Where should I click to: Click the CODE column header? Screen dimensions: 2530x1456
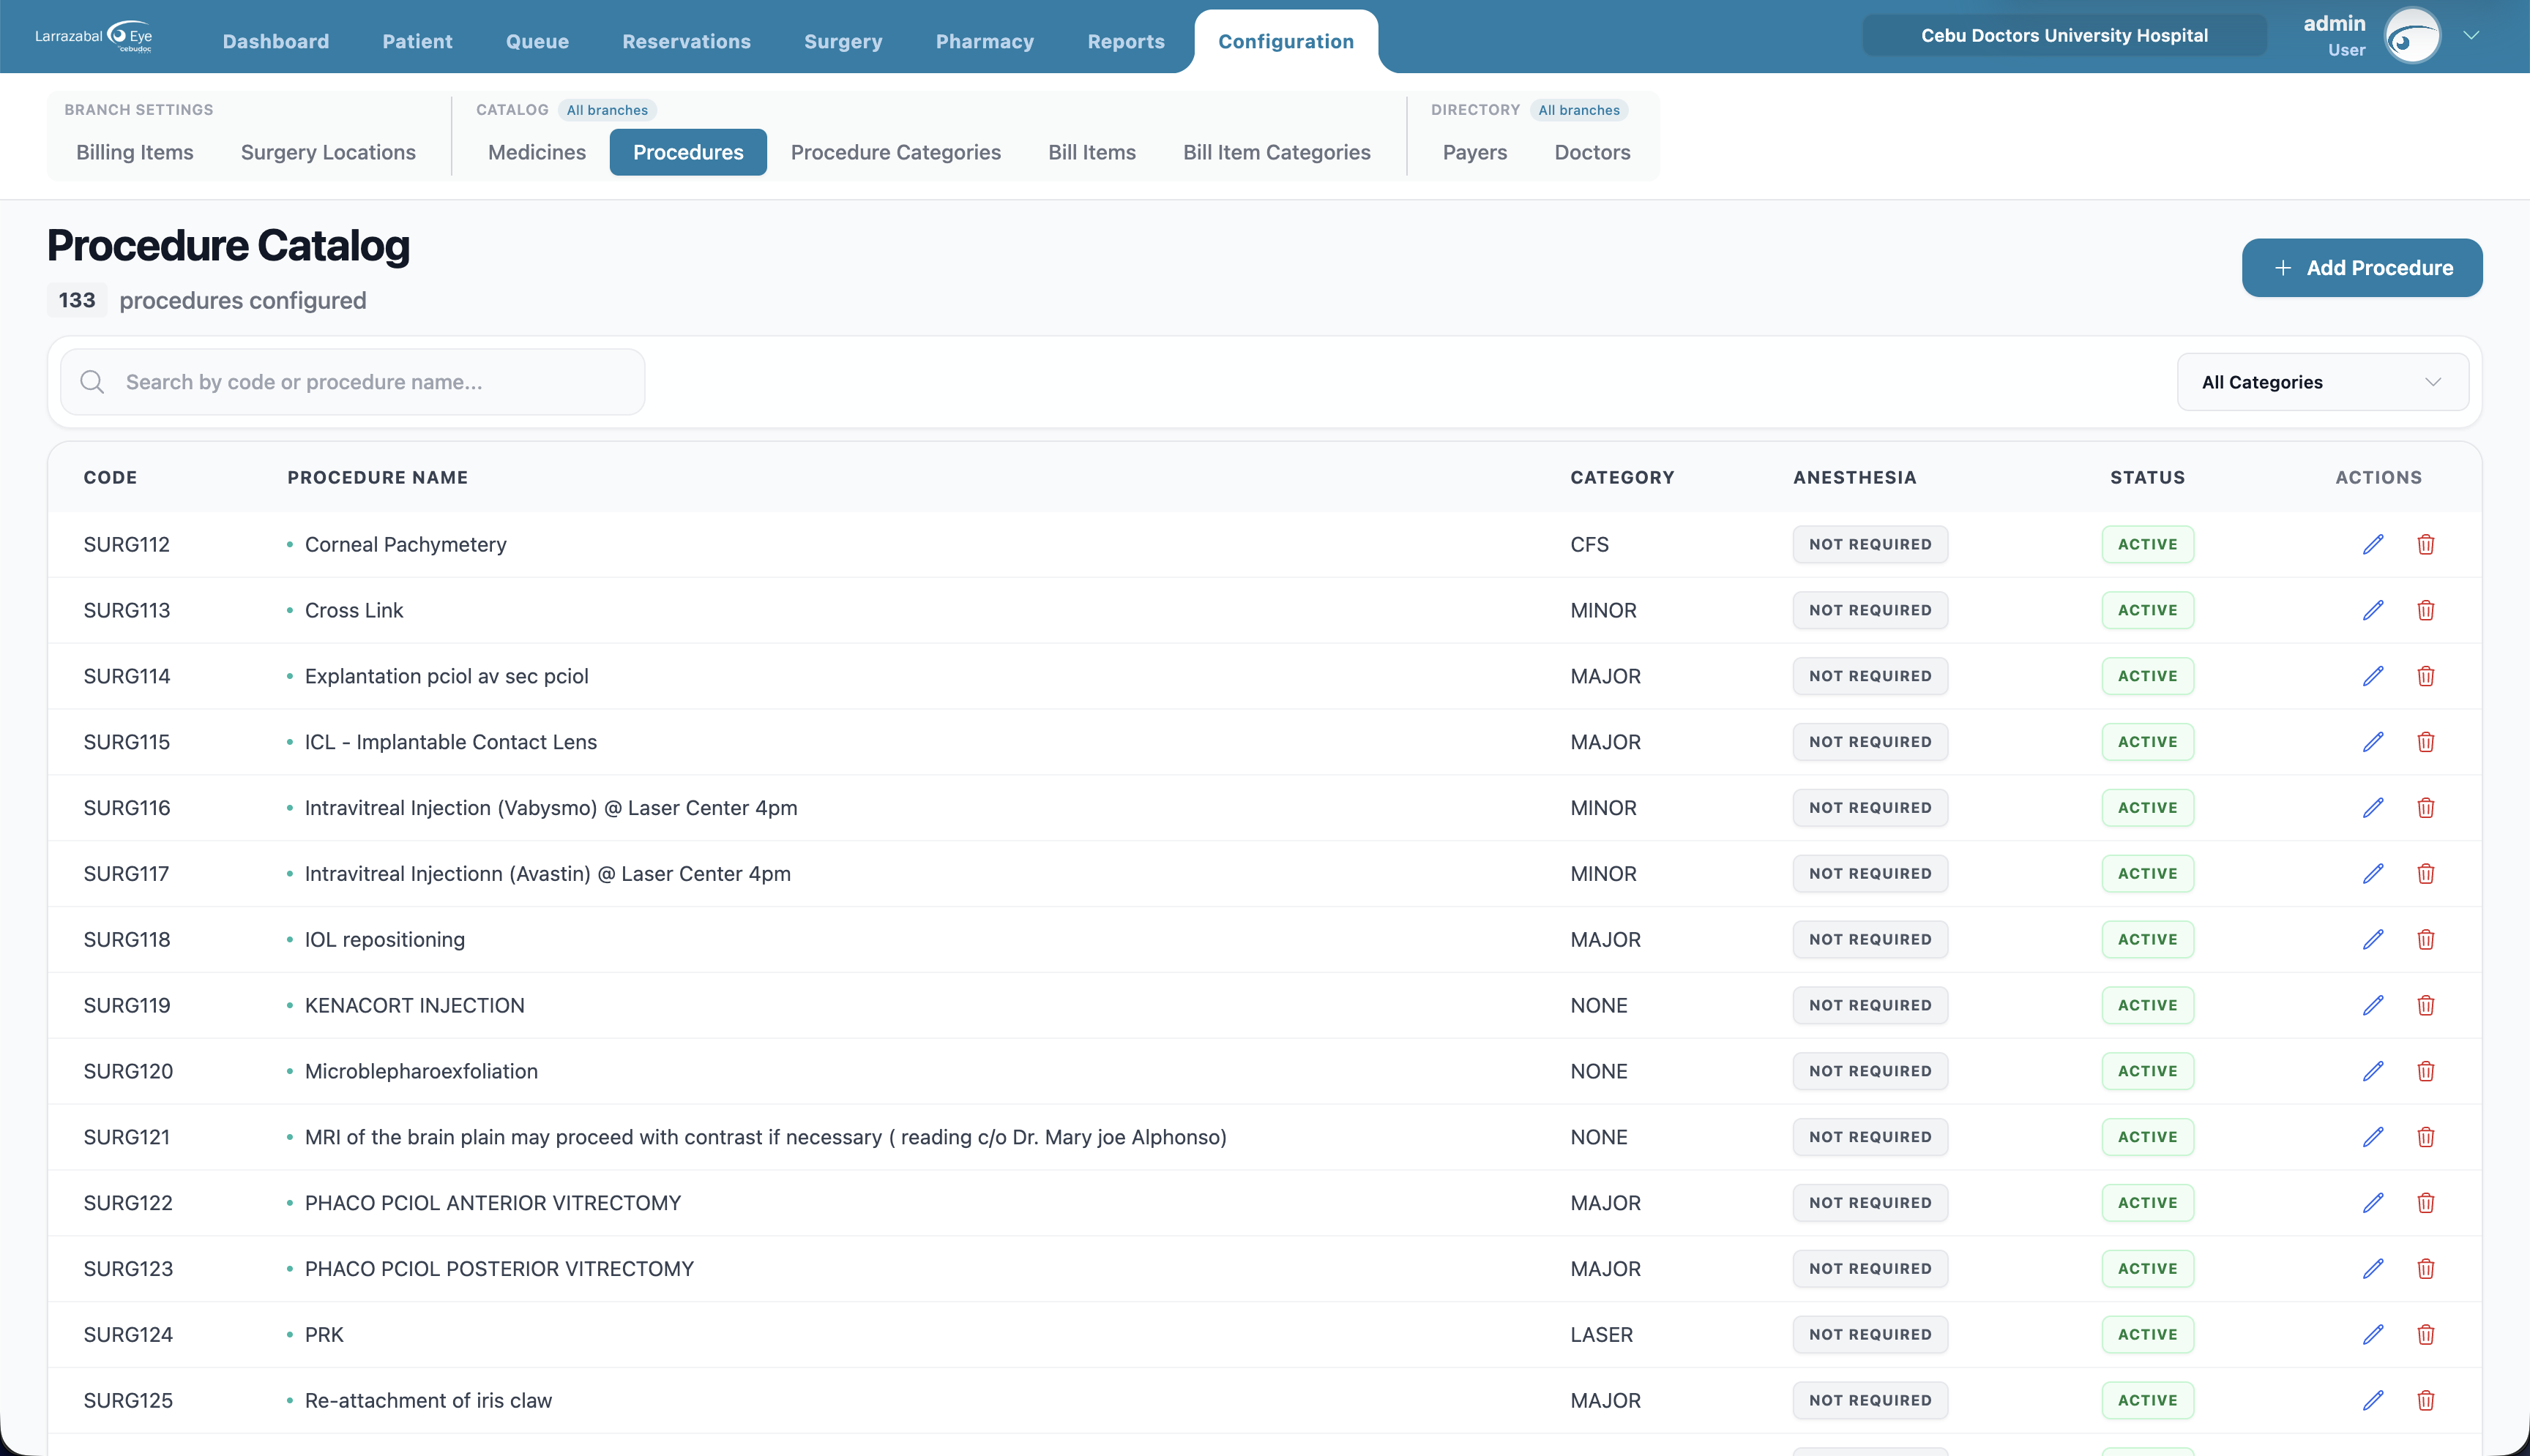click(110, 477)
